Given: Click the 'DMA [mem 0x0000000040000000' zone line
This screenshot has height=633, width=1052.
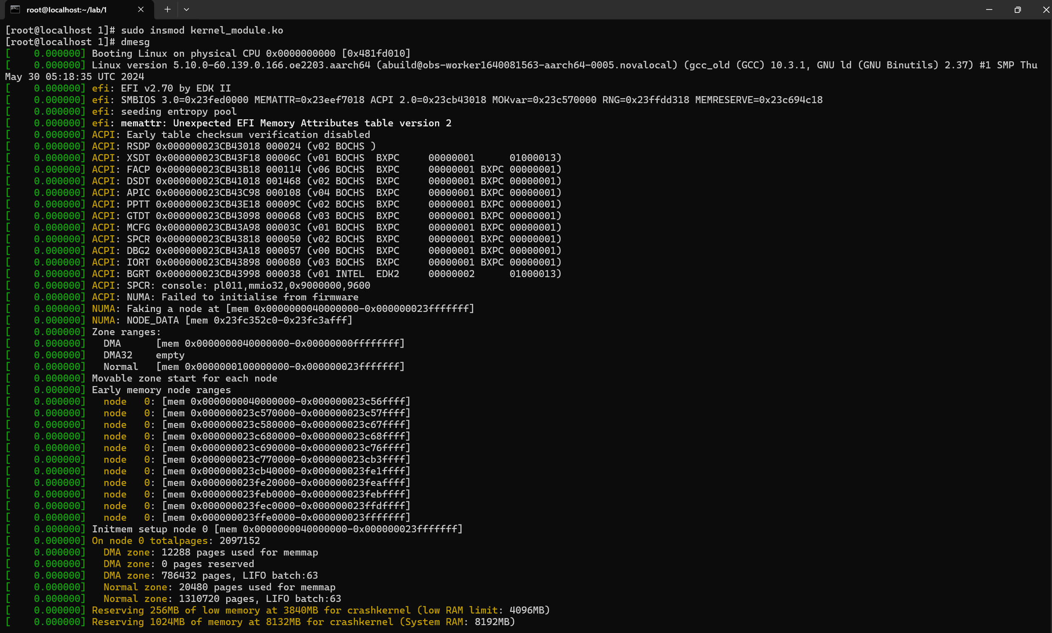Looking at the screenshot, I should click(x=254, y=343).
